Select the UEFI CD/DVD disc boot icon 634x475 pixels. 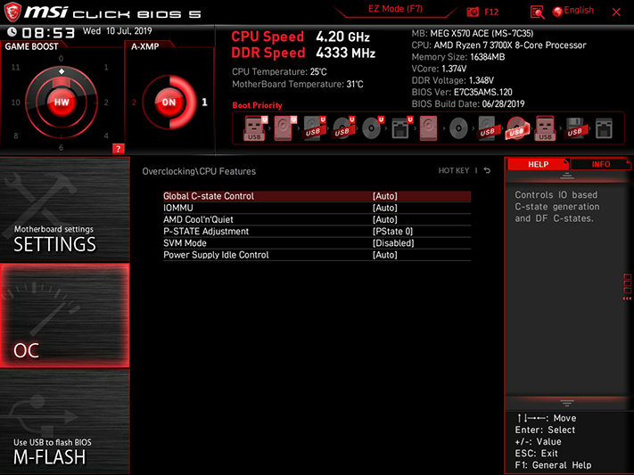point(372,128)
